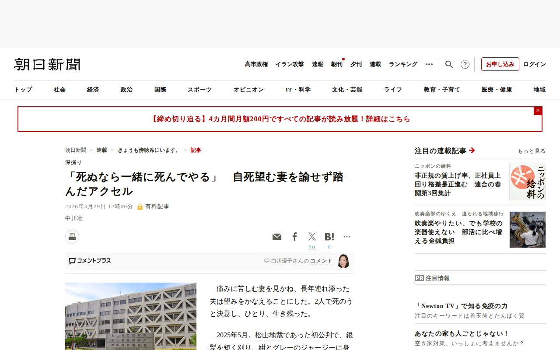Open the brass band article thumbnail
560x350 pixels.
click(x=528, y=230)
